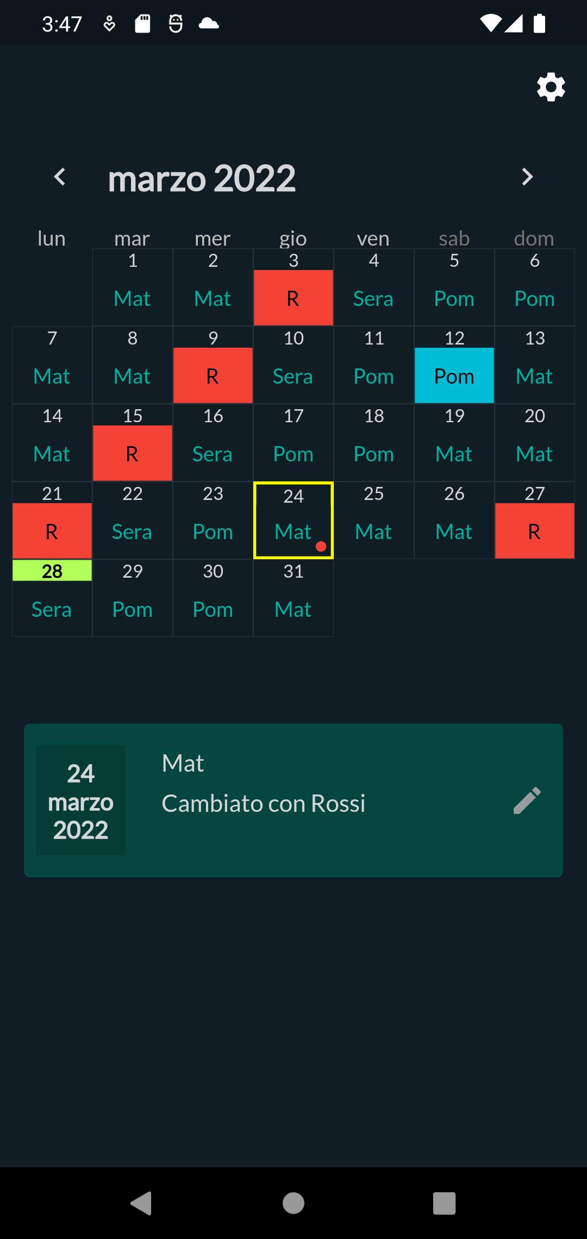Select day 31 with Mat shift
Screen dimensions: 587x1239
(293, 598)
